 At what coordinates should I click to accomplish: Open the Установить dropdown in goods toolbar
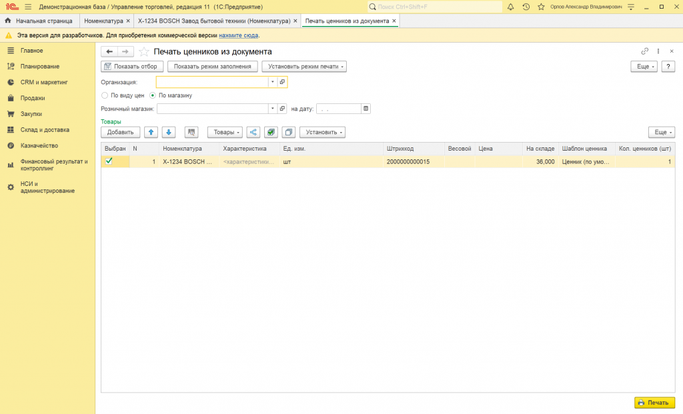pyautogui.click(x=322, y=133)
